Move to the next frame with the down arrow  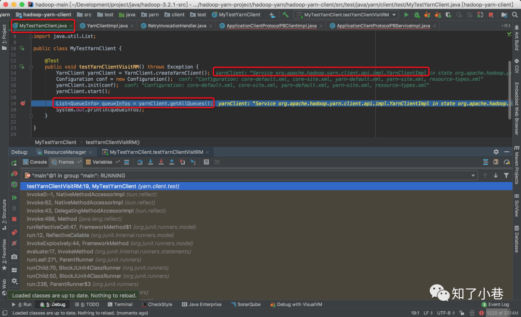pos(496,175)
